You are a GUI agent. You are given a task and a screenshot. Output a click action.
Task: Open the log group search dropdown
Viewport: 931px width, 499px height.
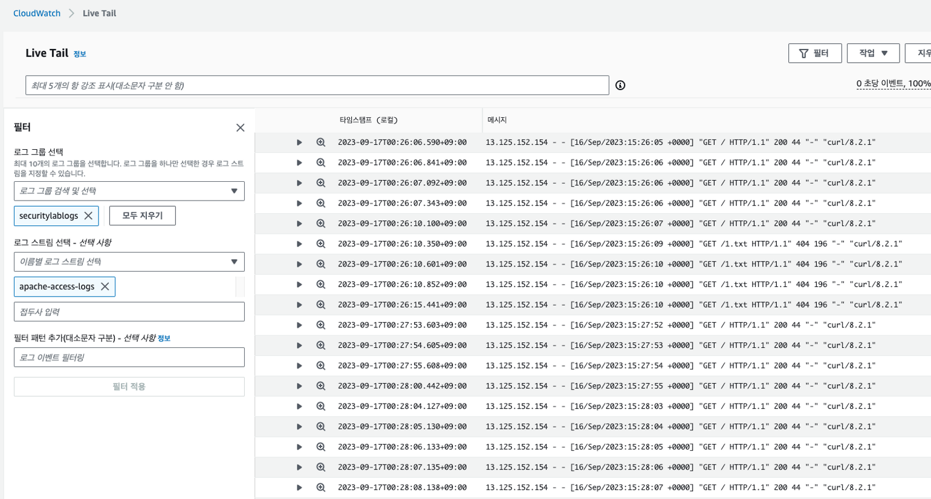(x=129, y=191)
